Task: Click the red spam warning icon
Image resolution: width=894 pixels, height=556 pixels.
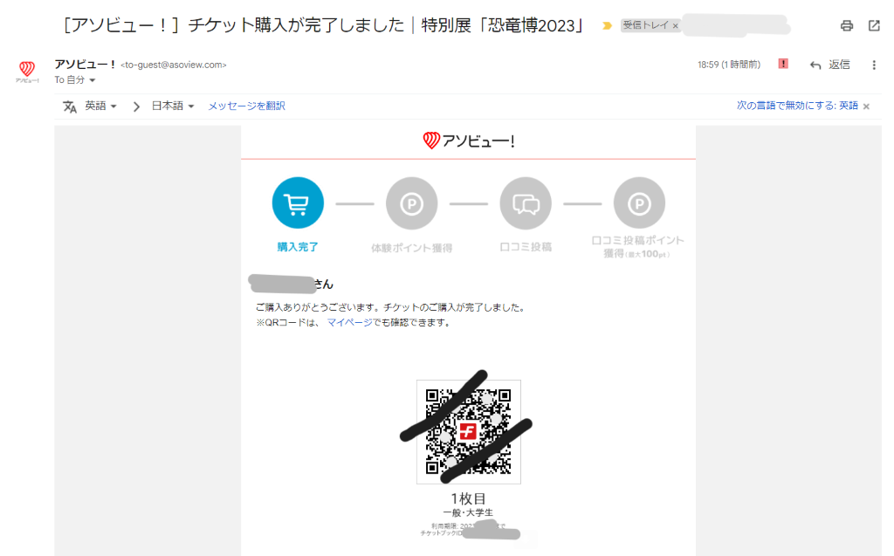Action: click(783, 64)
